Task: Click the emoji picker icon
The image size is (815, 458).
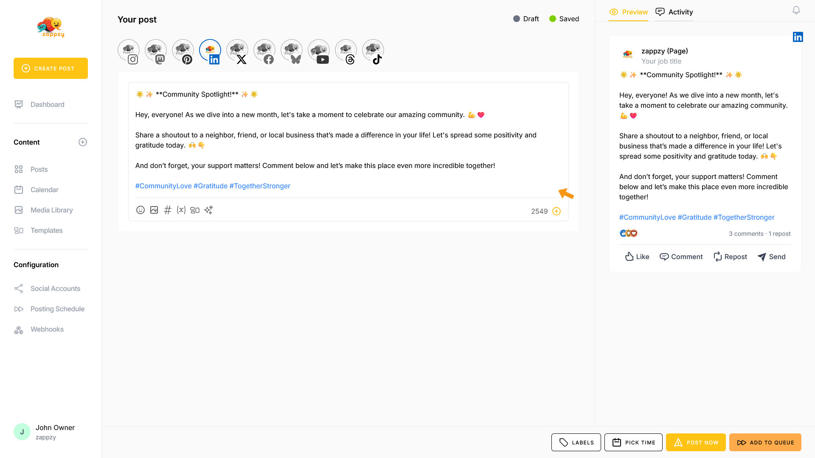Action: [x=141, y=210]
